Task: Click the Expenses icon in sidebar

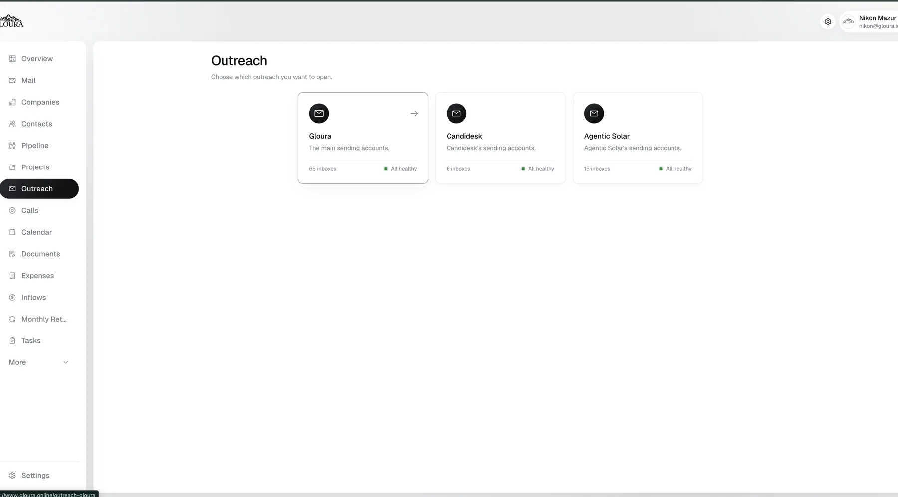Action: pos(12,276)
